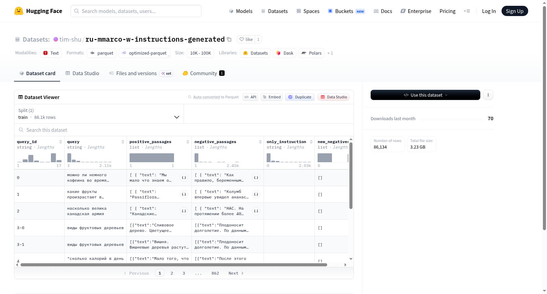547x294 pixels.
Task: Click the Embed button
Action: coord(272,97)
